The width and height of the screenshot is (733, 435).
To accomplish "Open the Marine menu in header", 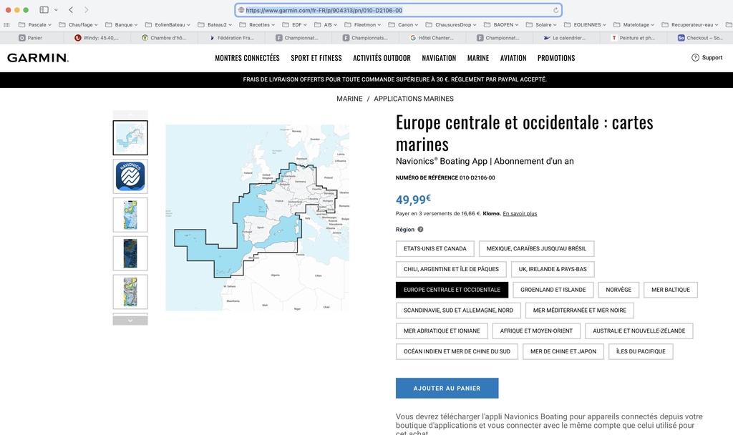I will [478, 58].
